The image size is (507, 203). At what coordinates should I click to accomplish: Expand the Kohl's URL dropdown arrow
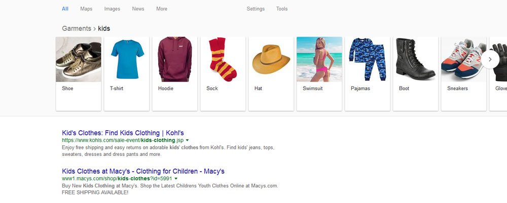(187, 140)
